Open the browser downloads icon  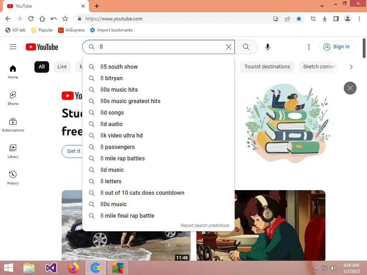point(325,19)
